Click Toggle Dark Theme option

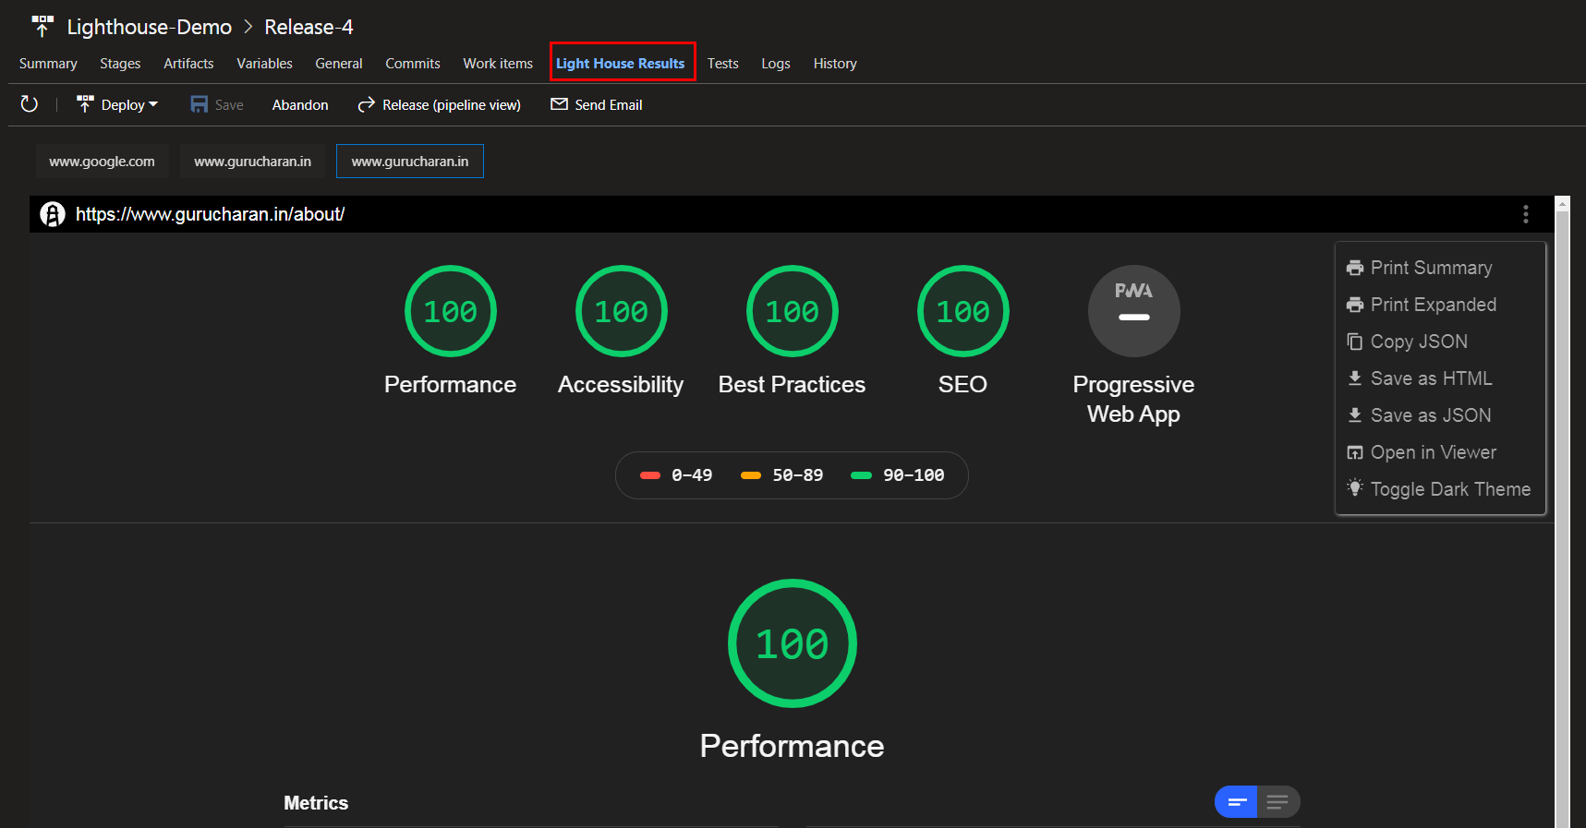click(1441, 489)
